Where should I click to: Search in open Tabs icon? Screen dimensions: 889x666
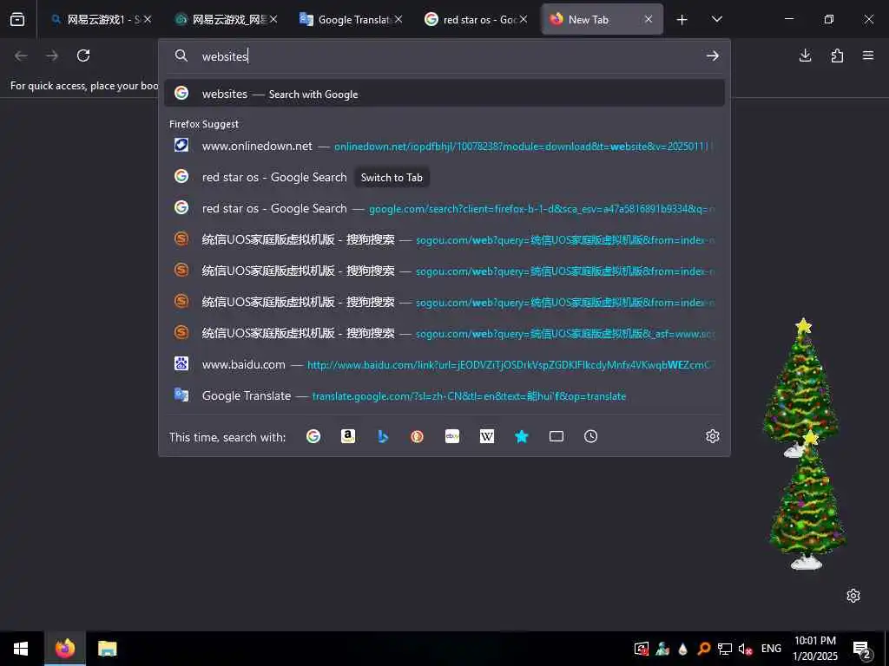(556, 436)
